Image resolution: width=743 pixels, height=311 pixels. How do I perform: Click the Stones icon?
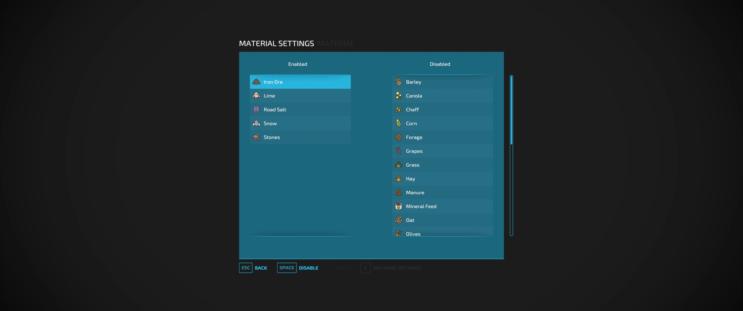tap(256, 137)
